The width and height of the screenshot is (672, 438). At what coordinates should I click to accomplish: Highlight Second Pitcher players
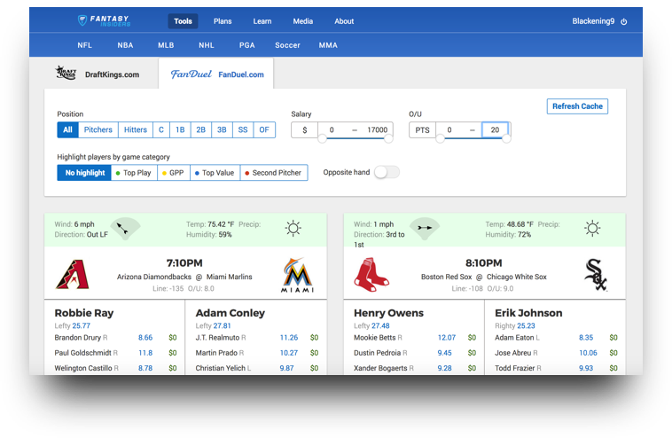click(273, 173)
